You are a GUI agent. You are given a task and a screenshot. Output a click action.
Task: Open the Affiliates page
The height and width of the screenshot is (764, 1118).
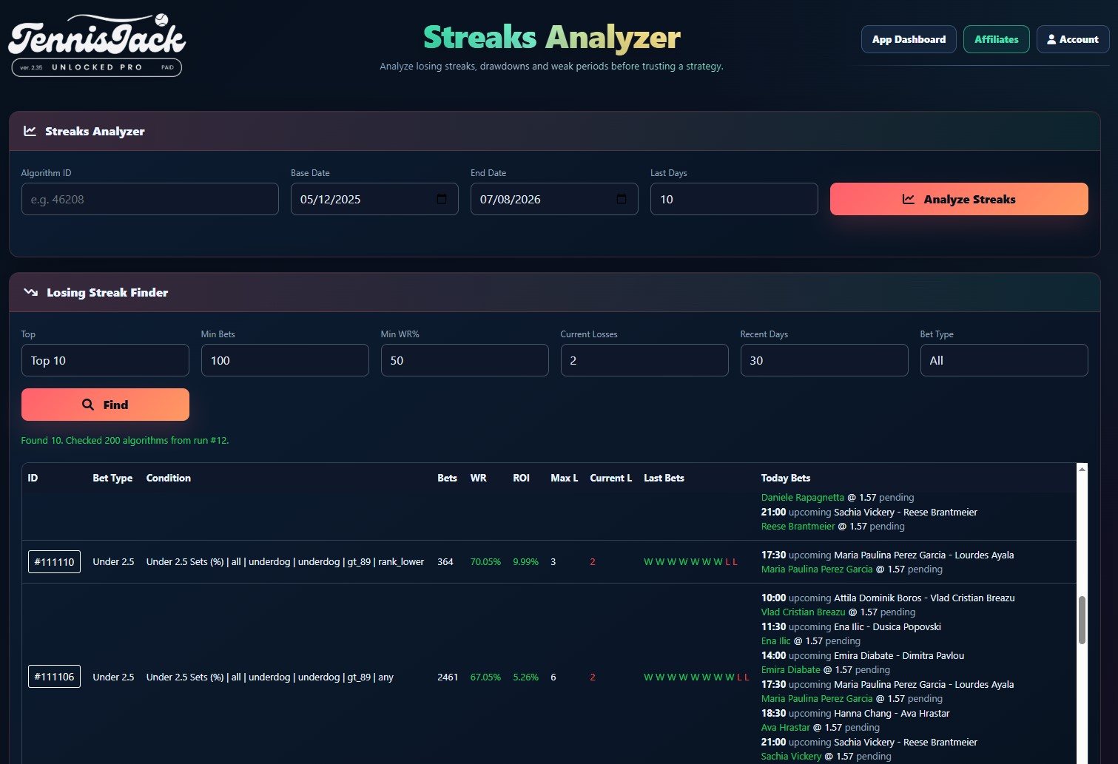pyautogui.click(x=996, y=39)
